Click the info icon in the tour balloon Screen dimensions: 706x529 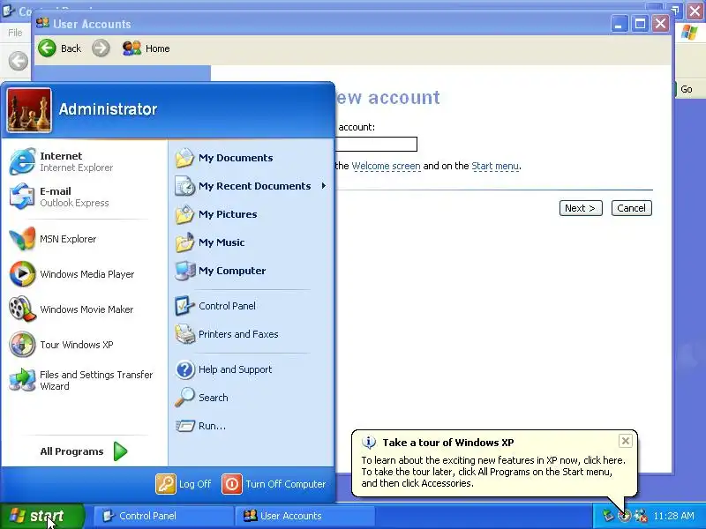[369, 443]
